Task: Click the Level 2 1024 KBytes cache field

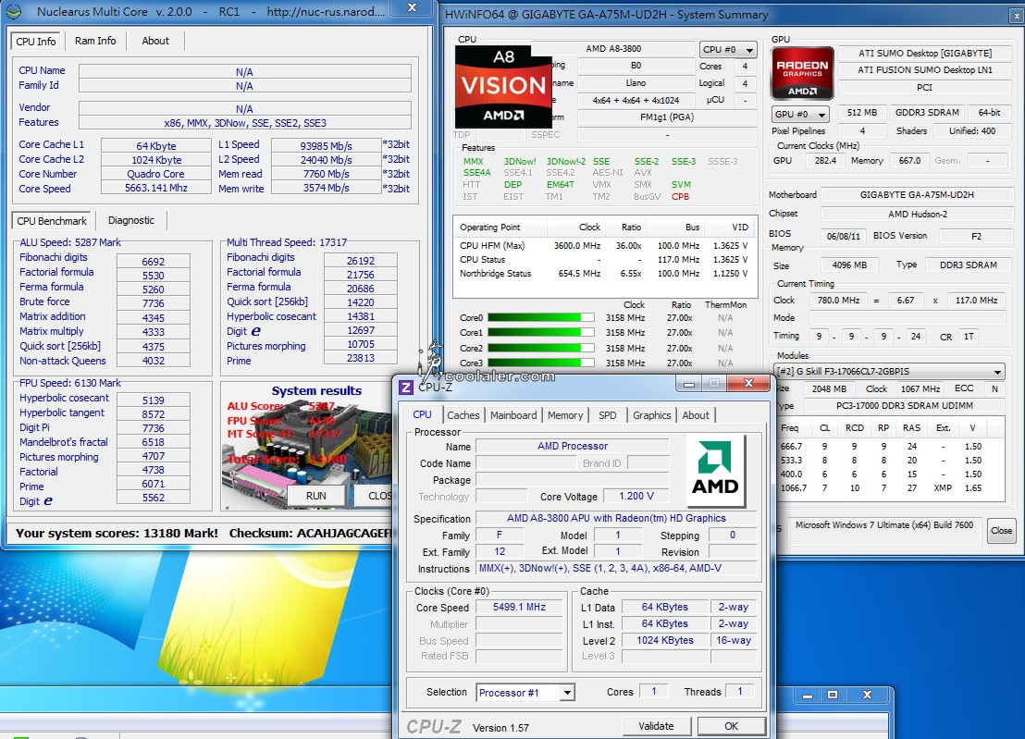Action: (665, 640)
